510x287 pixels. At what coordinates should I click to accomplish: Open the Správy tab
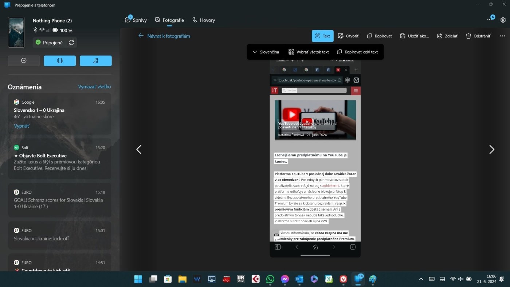[x=136, y=20]
